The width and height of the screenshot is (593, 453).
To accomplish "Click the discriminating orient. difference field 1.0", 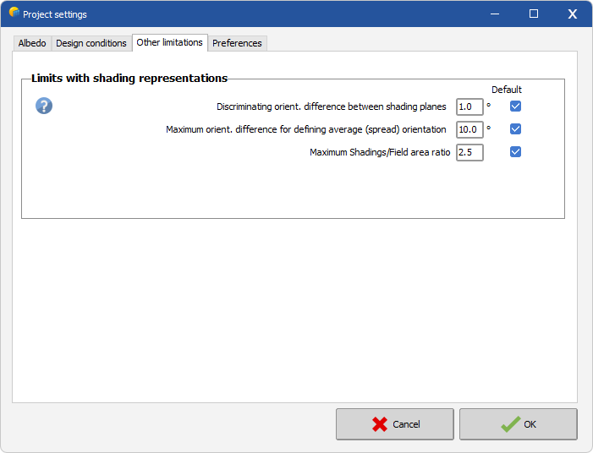I will (x=469, y=107).
